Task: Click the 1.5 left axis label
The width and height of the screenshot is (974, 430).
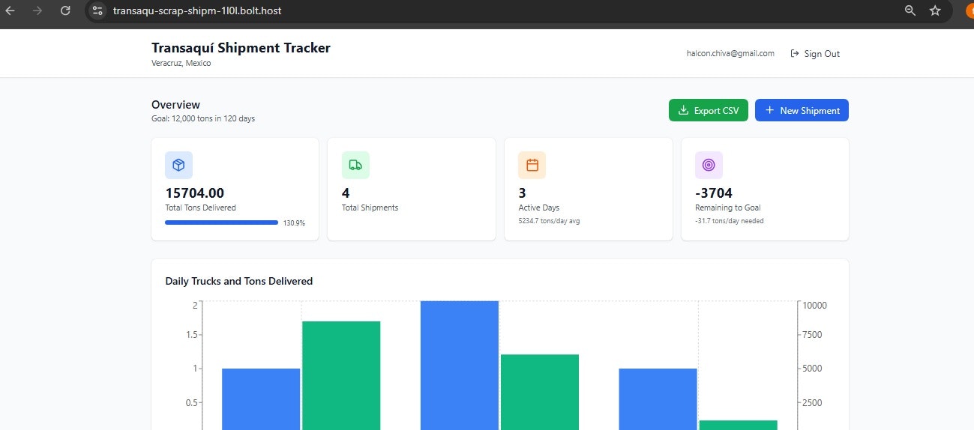Action: click(190, 335)
